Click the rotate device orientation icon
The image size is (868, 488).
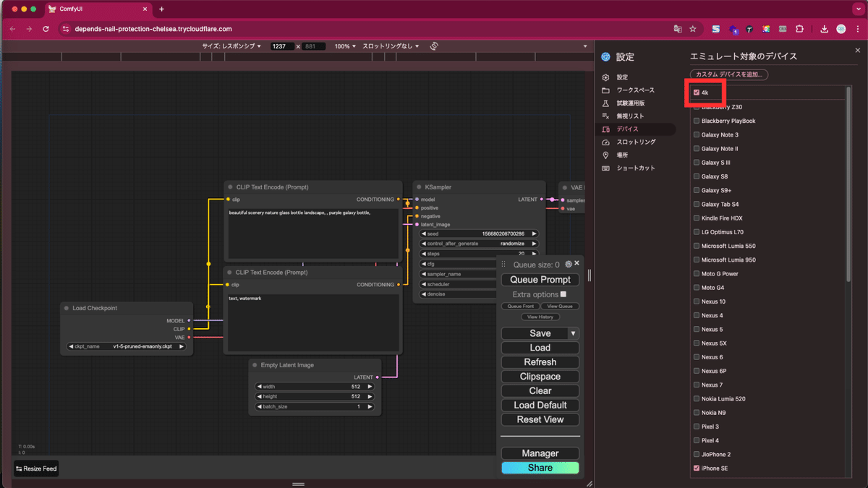(434, 46)
